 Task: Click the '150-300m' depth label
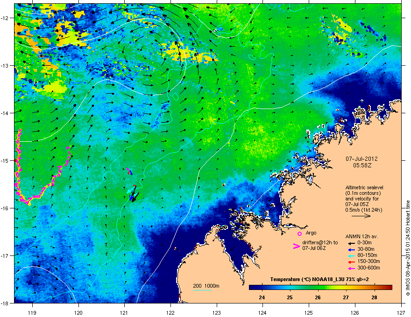click(368, 261)
